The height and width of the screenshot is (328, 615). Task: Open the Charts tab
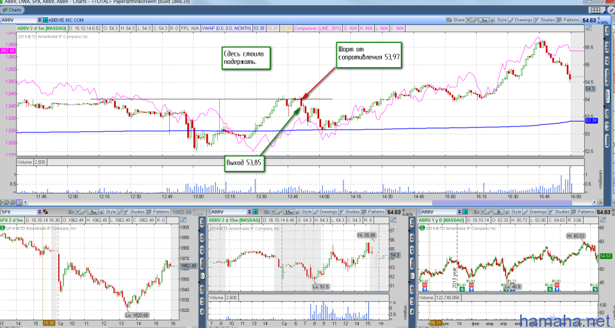(12, 10)
